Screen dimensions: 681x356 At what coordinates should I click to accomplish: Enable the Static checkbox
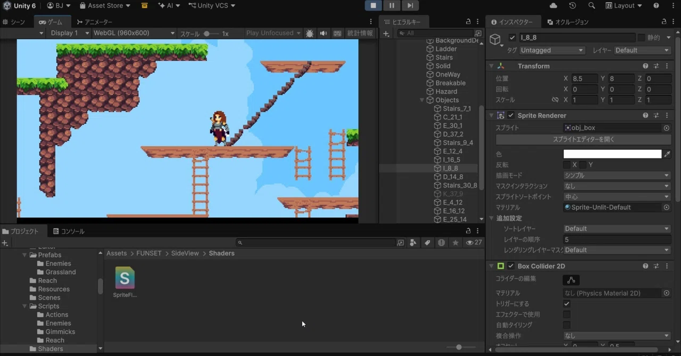(641, 38)
